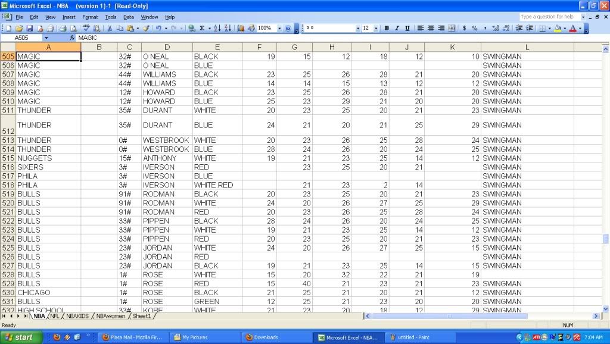Insert a hyperlink with the globe icon
This screenshot has height=344, width=610.
(191, 29)
